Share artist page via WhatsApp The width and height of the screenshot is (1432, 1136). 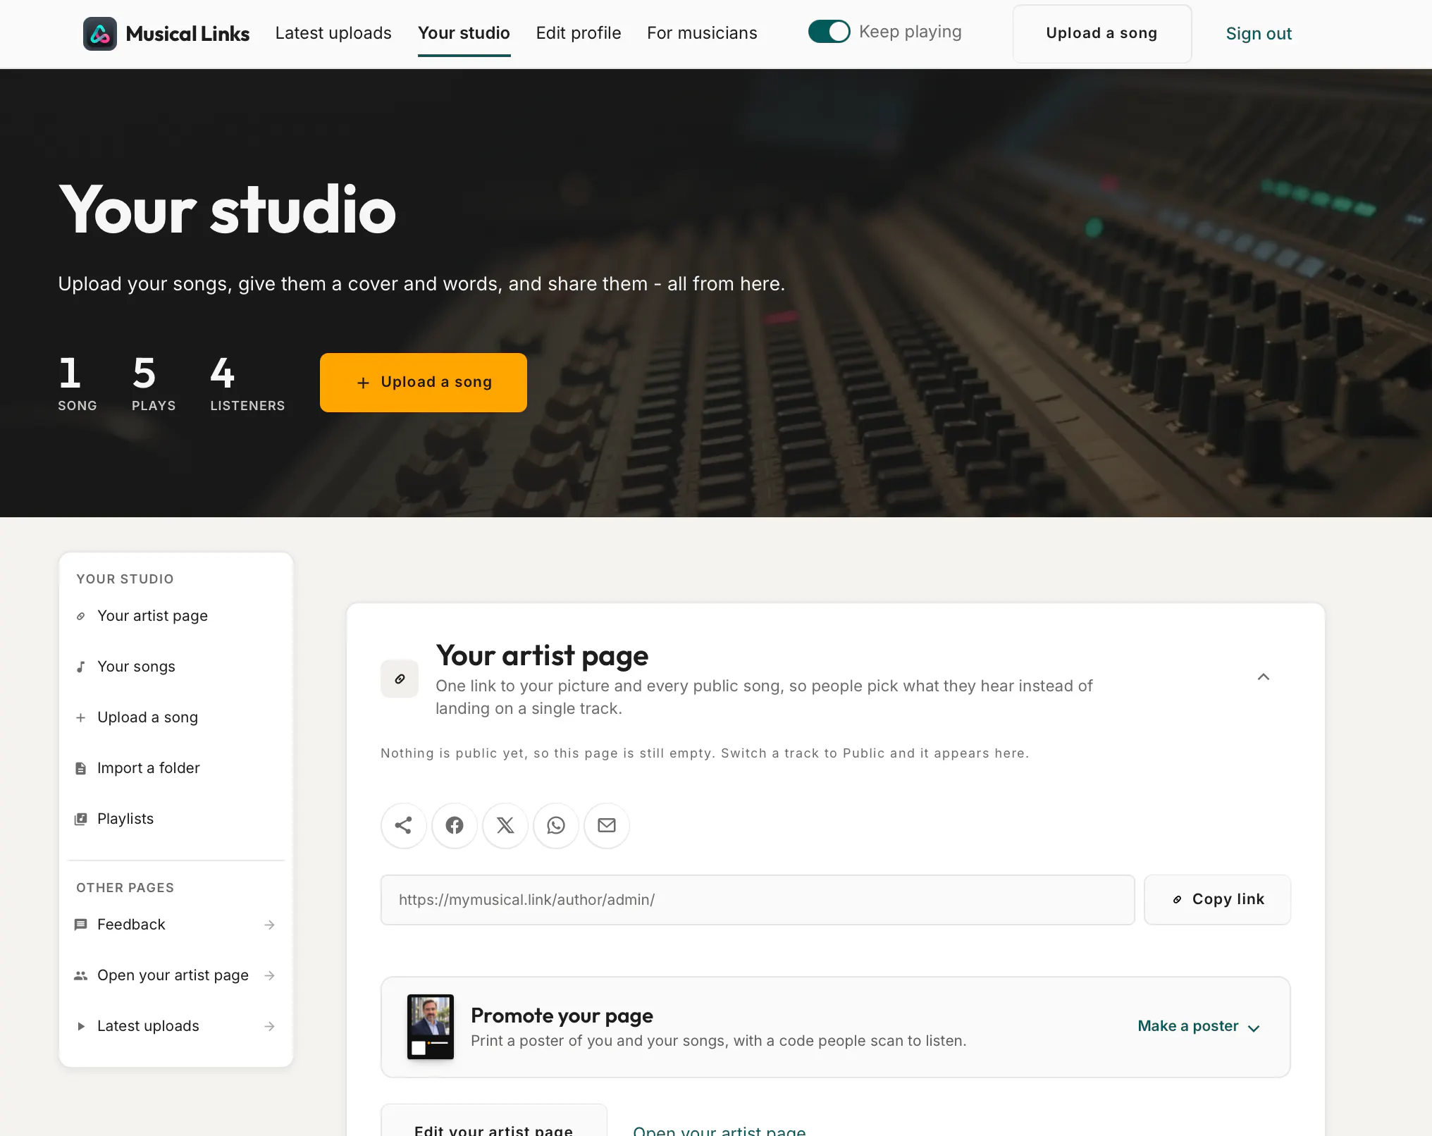click(x=556, y=825)
